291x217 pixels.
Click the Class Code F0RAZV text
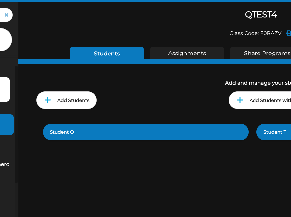(x=255, y=33)
